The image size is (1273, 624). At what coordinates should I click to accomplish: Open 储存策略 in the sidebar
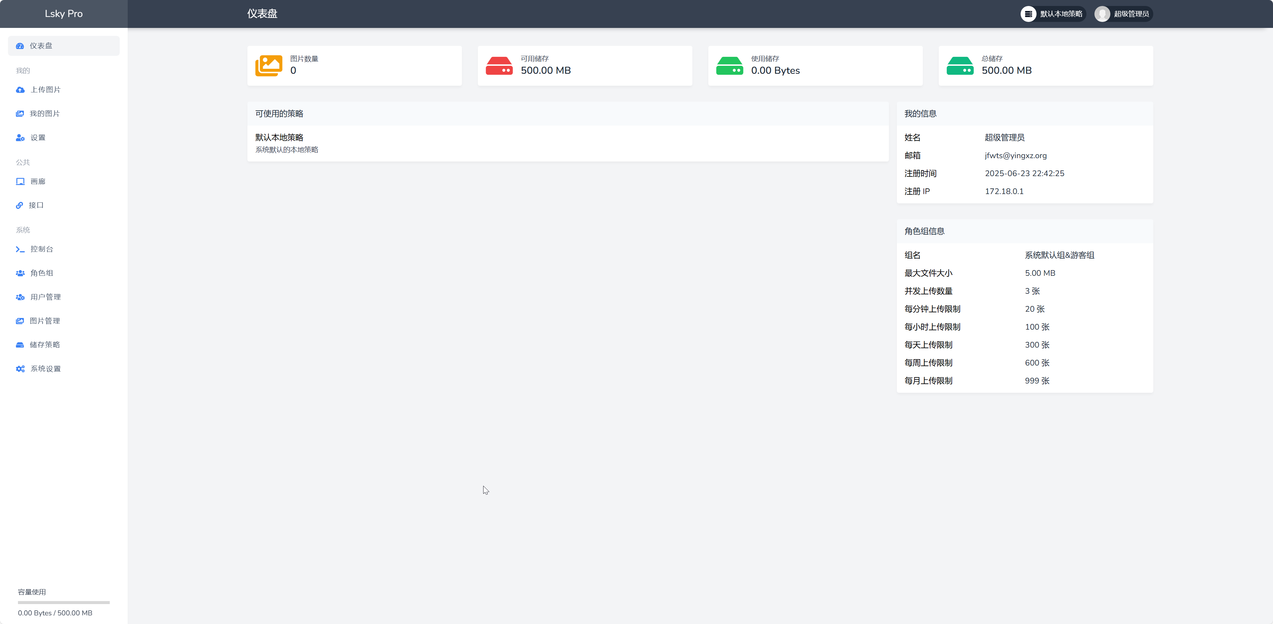pyautogui.click(x=64, y=345)
